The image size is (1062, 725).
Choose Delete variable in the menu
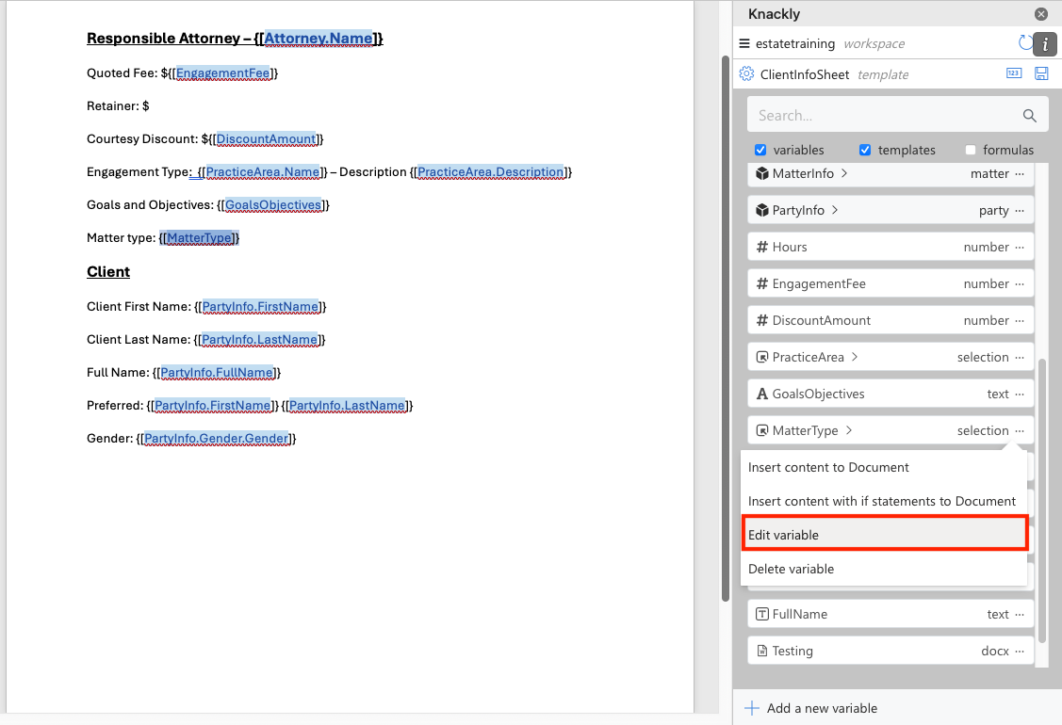[x=790, y=569]
